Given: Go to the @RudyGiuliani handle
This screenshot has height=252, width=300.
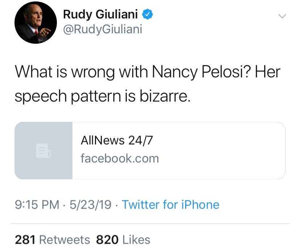Looking at the screenshot, I should coord(103,29).
